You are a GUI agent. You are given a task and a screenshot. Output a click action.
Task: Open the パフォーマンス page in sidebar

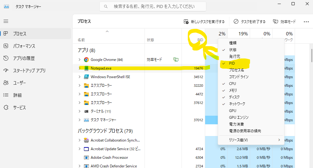pos(36,46)
